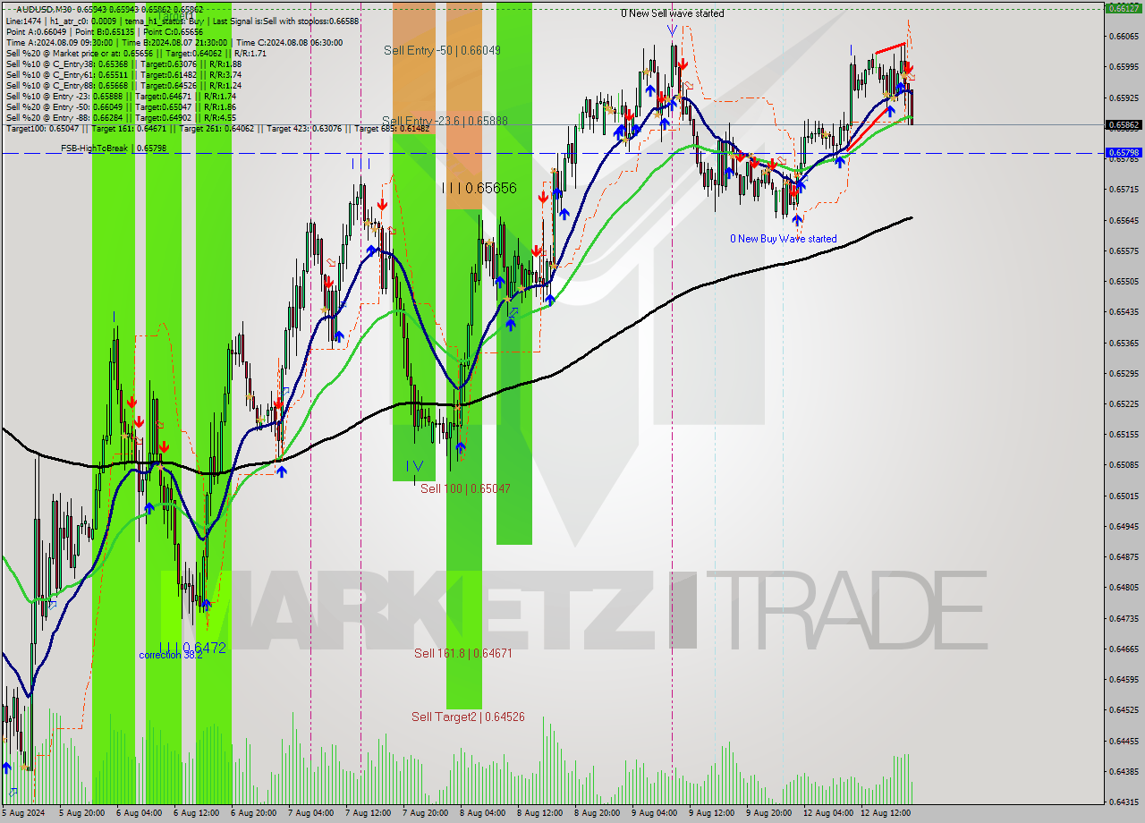1145x823 pixels.
Task: Click the 0.64595 price axis label
Action: [x=1124, y=680]
